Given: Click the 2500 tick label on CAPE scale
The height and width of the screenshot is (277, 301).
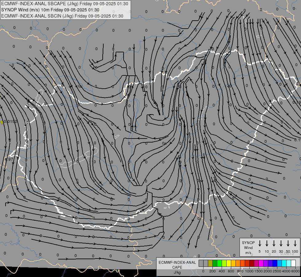Looking at the screenshot, I should click(277, 271).
